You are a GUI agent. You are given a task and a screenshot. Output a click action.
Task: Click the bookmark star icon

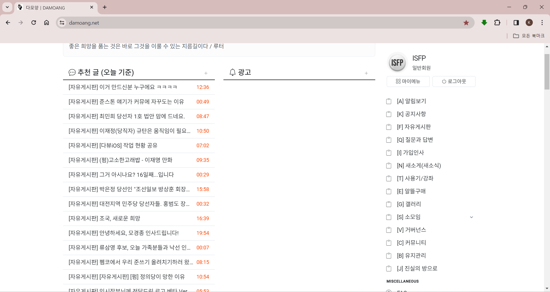point(466,23)
